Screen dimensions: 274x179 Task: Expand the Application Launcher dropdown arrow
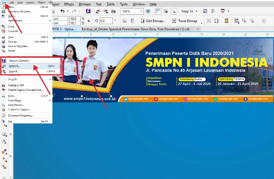(x=228, y=11)
